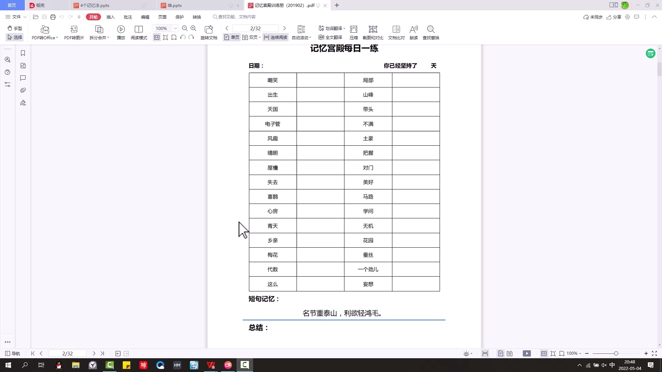Screen dimensions: 662x372
Task: Click the 压缩 compress icon
Action: point(353,29)
